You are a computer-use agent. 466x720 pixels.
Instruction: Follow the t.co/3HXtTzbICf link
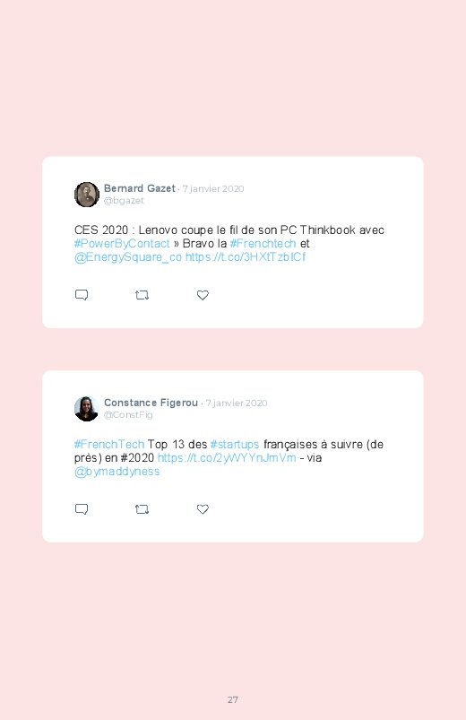(x=246, y=256)
